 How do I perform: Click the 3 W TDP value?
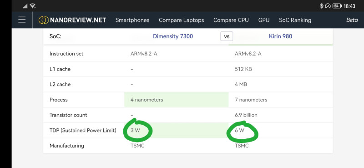pyautogui.click(x=135, y=130)
